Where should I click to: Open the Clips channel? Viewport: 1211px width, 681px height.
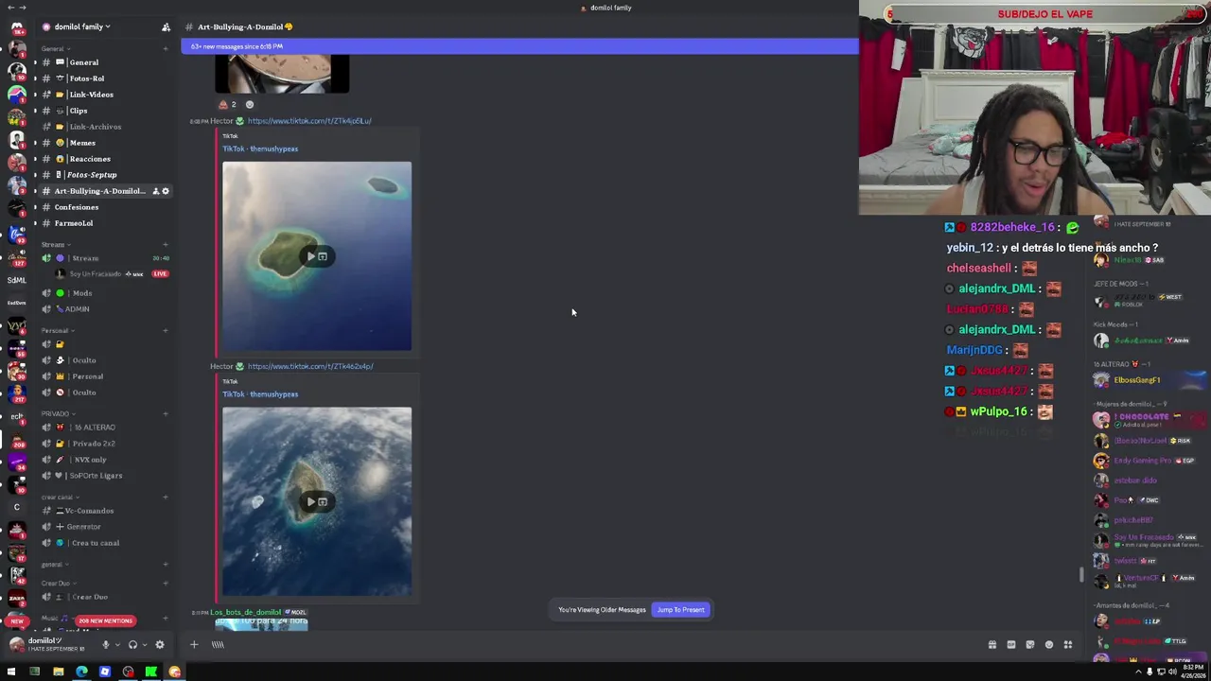click(104, 111)
